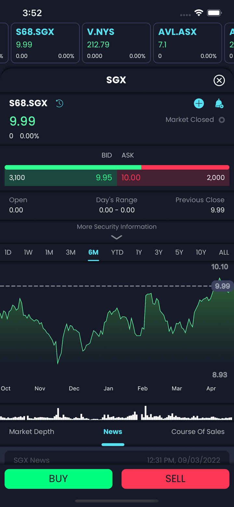Image resolution: width=234 pixels, height=507 pixels.
Task: Open the AVL.ASX ticker card
Action: point(188,43)
